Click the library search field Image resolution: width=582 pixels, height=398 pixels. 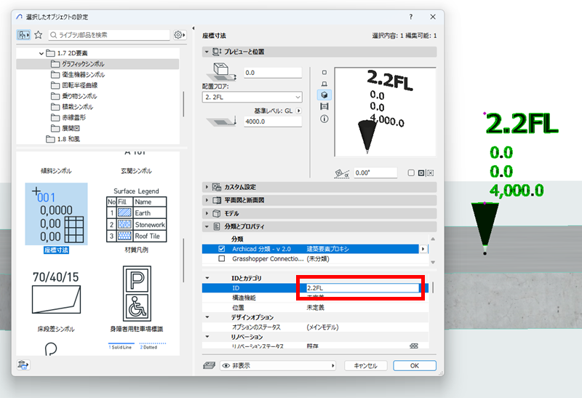(109, 35)
